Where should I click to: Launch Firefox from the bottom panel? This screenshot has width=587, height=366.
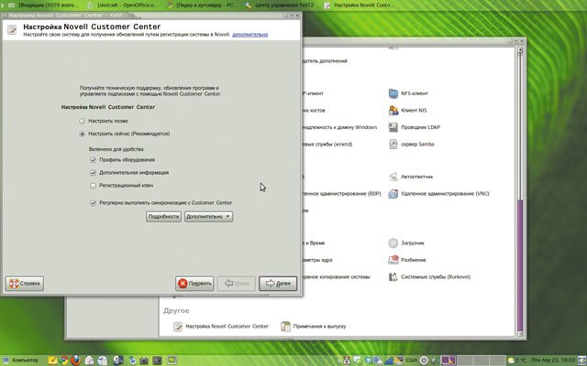click(76, 361)
